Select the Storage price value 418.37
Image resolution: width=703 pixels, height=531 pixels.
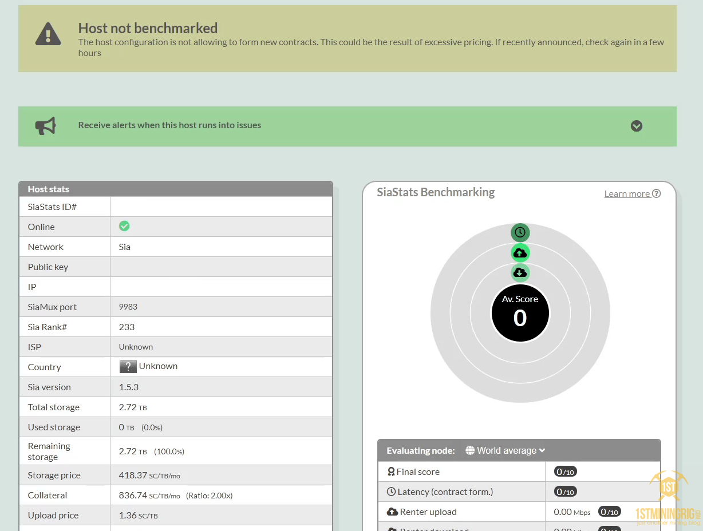133,475
